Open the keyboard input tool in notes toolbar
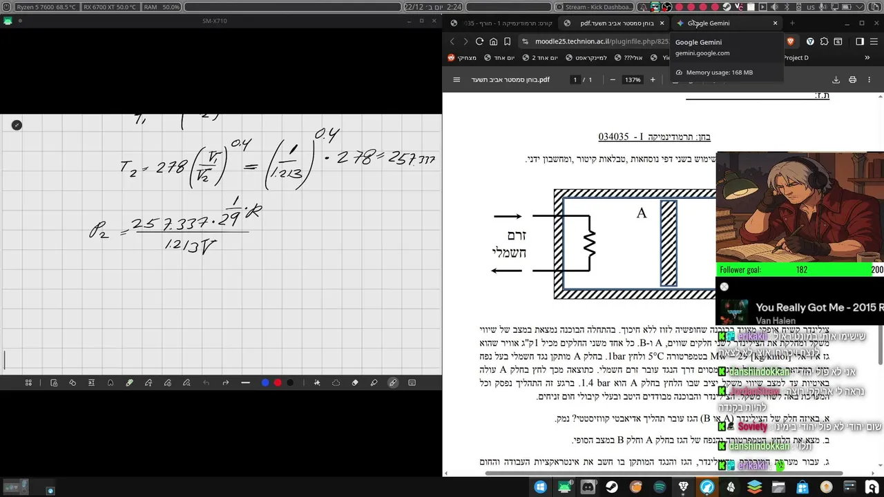 (x=412, y=382)
